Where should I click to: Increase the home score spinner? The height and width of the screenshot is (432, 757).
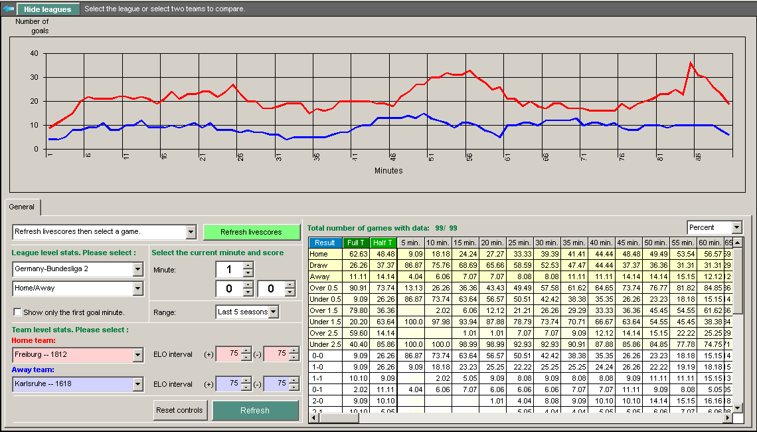pos(248,284)
